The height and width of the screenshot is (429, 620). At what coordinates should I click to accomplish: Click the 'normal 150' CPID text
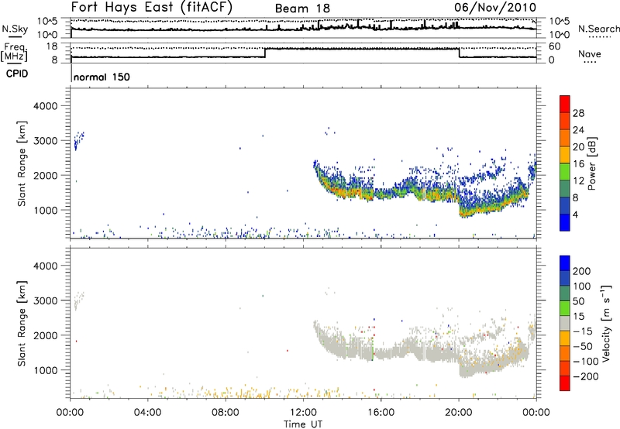(102, 77)
